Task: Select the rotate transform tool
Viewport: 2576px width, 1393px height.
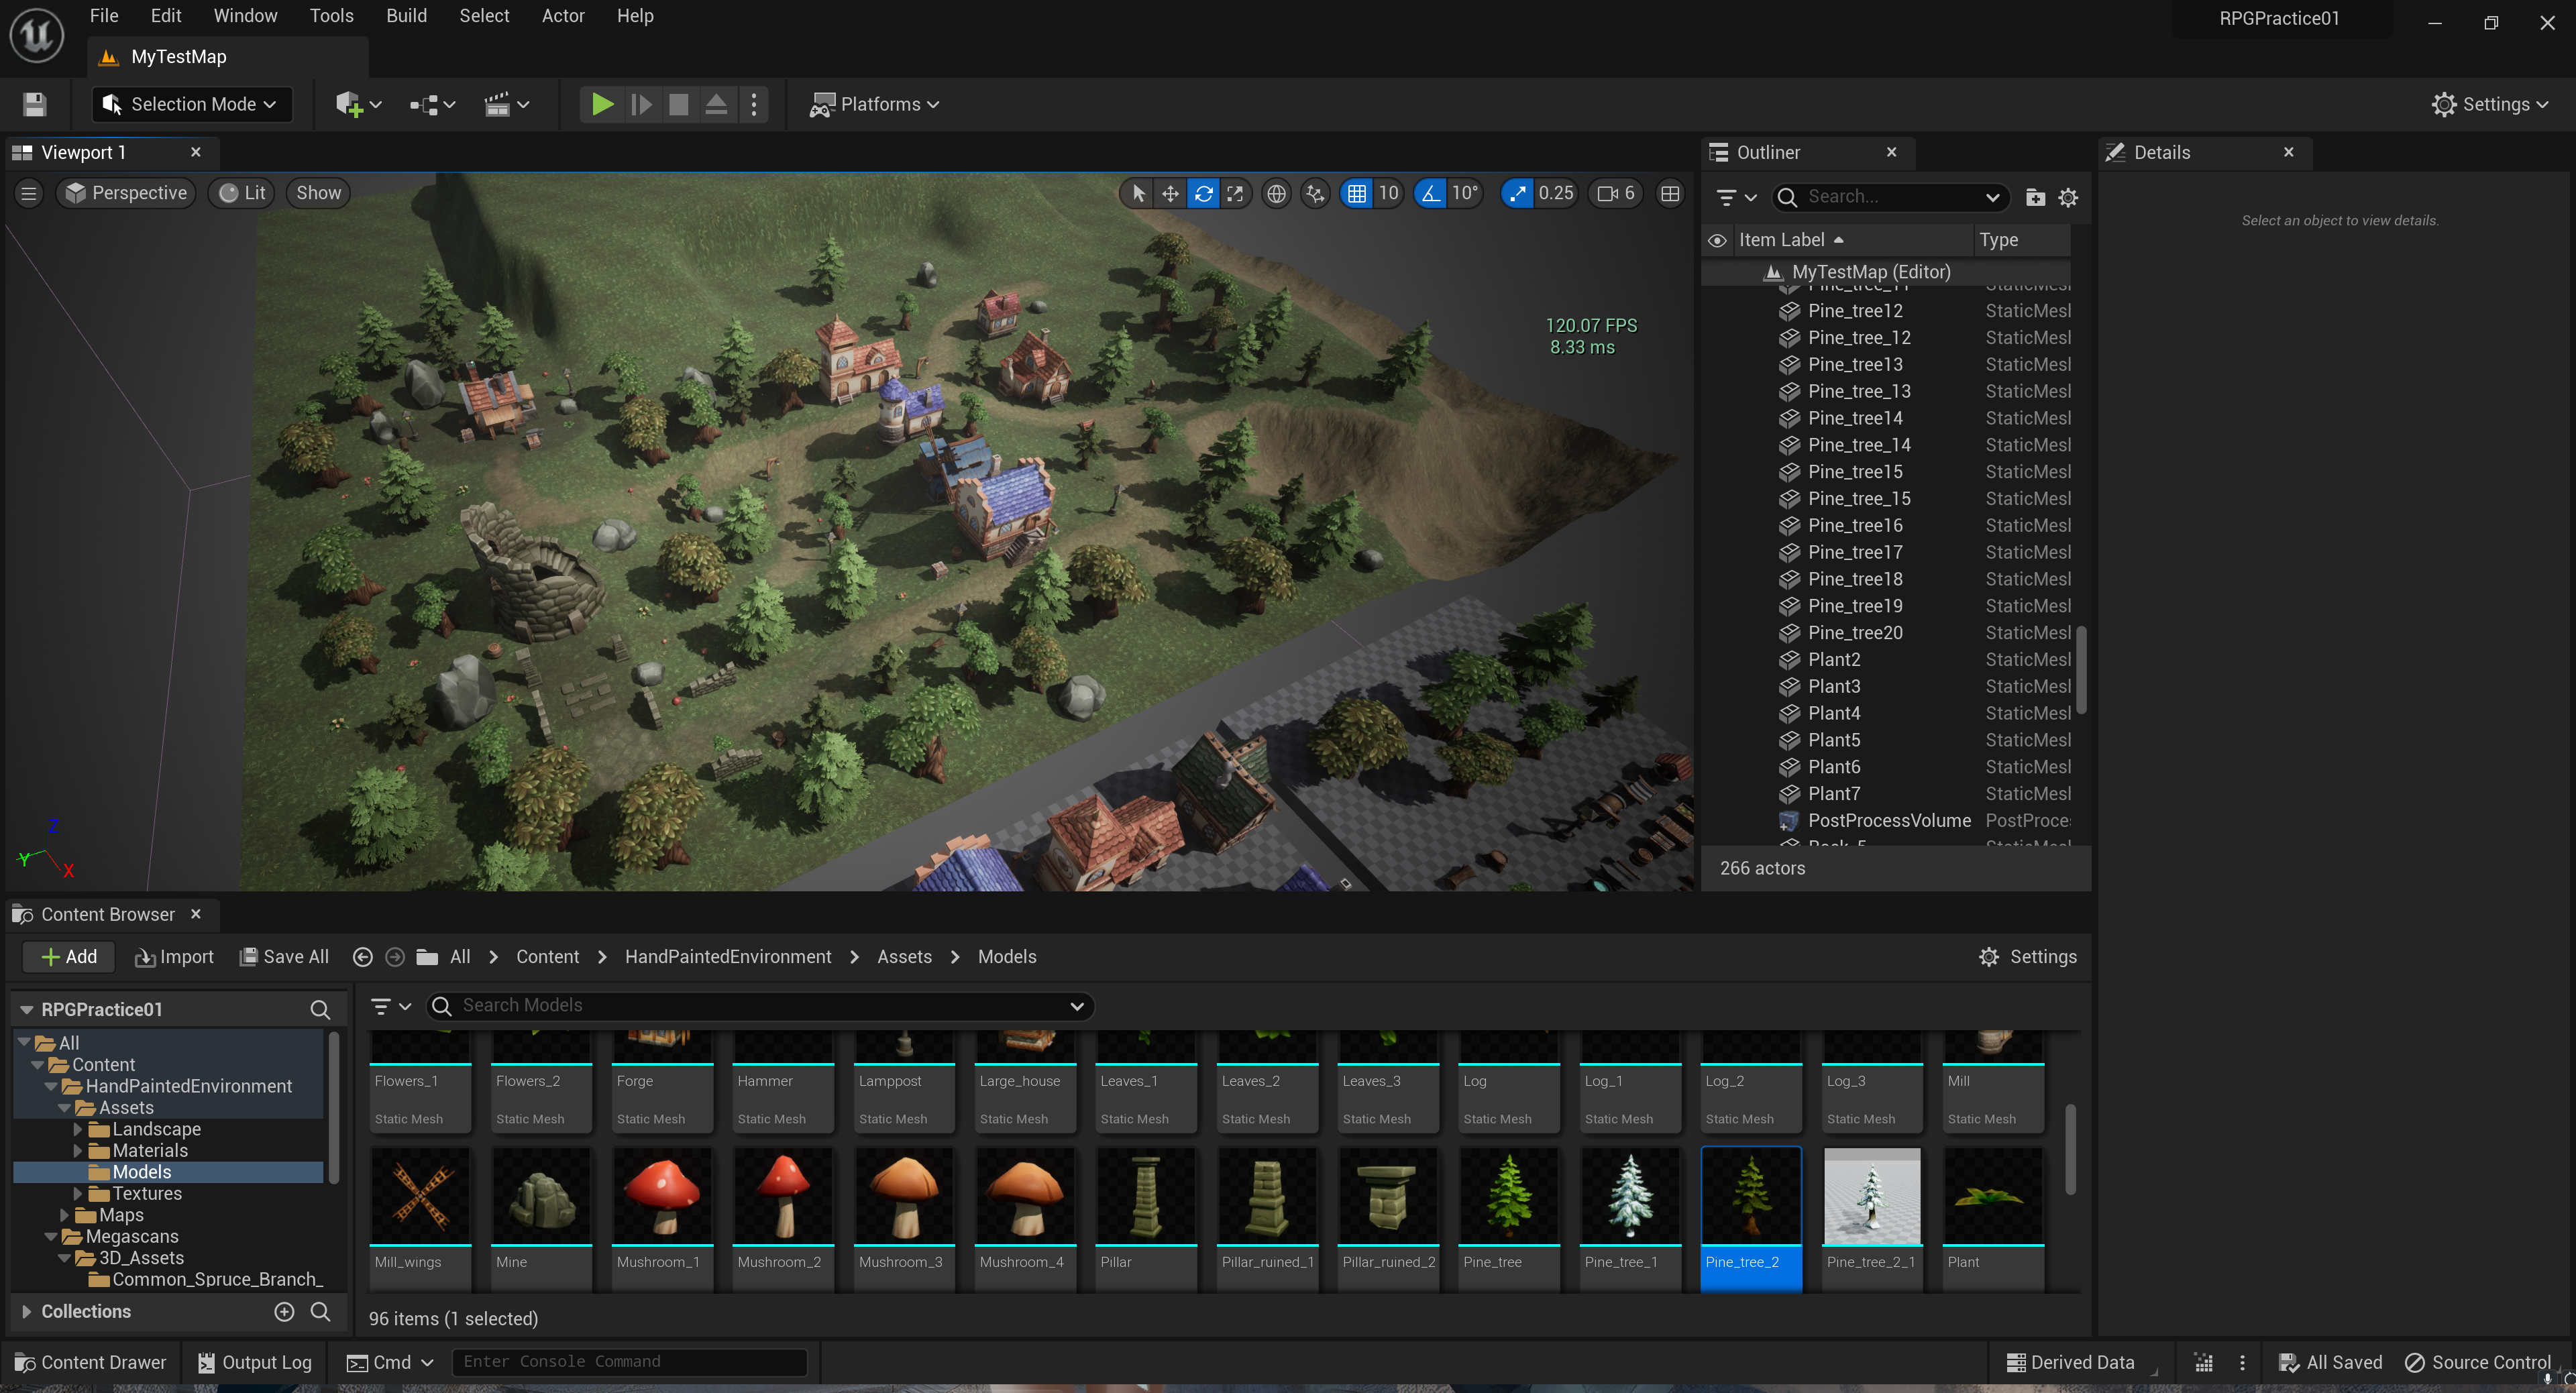Action: (x=1203, y=193)
